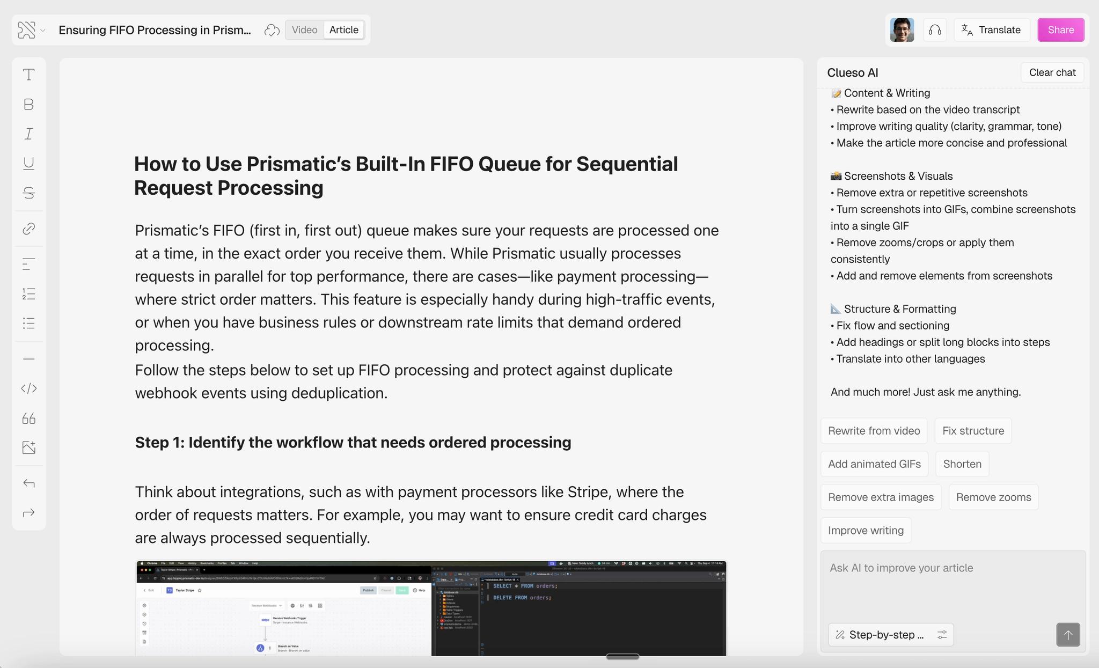Screen dimensions: 1099x668
Task: Click the pink Share button
Action: point(1061,30)
